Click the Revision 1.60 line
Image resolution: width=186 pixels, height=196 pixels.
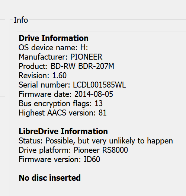pyautogui.click(x=42, y=76)
